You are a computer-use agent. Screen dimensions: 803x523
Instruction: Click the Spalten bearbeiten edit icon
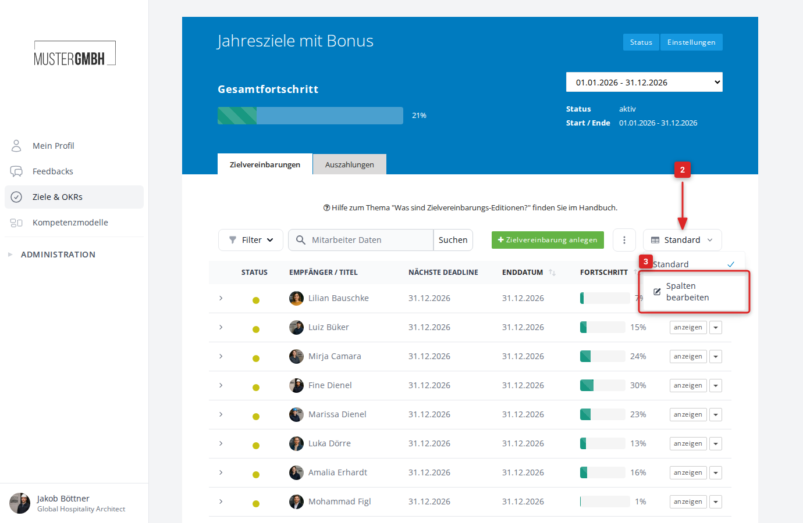[657, 292]
